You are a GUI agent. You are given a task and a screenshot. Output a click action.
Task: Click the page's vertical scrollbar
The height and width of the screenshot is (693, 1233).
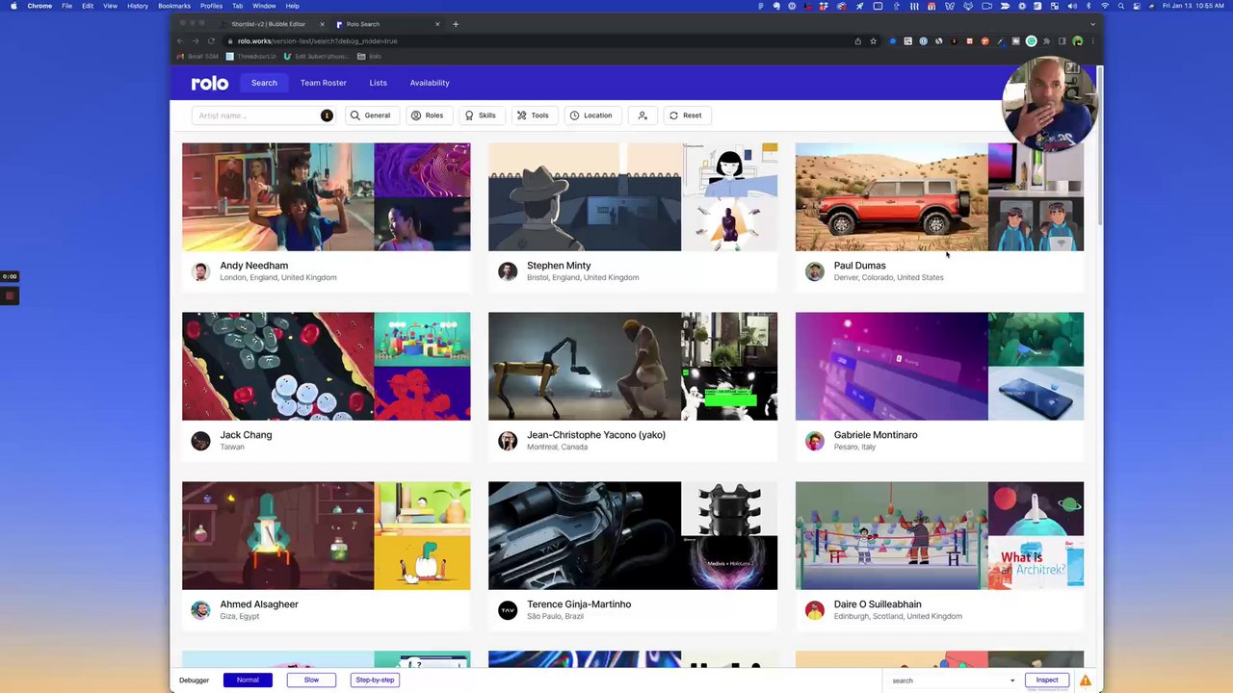(1099, 144)
